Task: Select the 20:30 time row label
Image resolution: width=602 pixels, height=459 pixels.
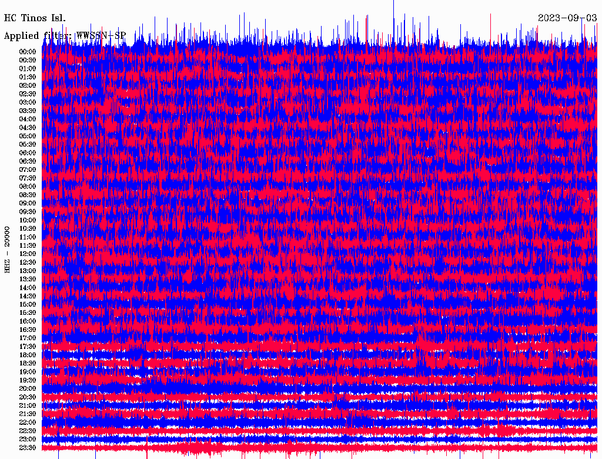Action: (28, 397)
